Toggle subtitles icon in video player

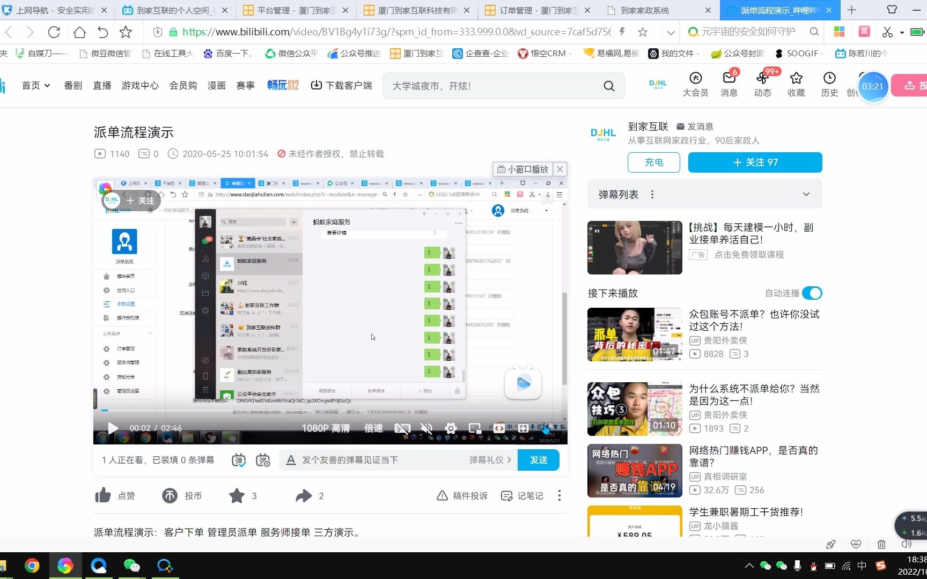pos(402,428)
